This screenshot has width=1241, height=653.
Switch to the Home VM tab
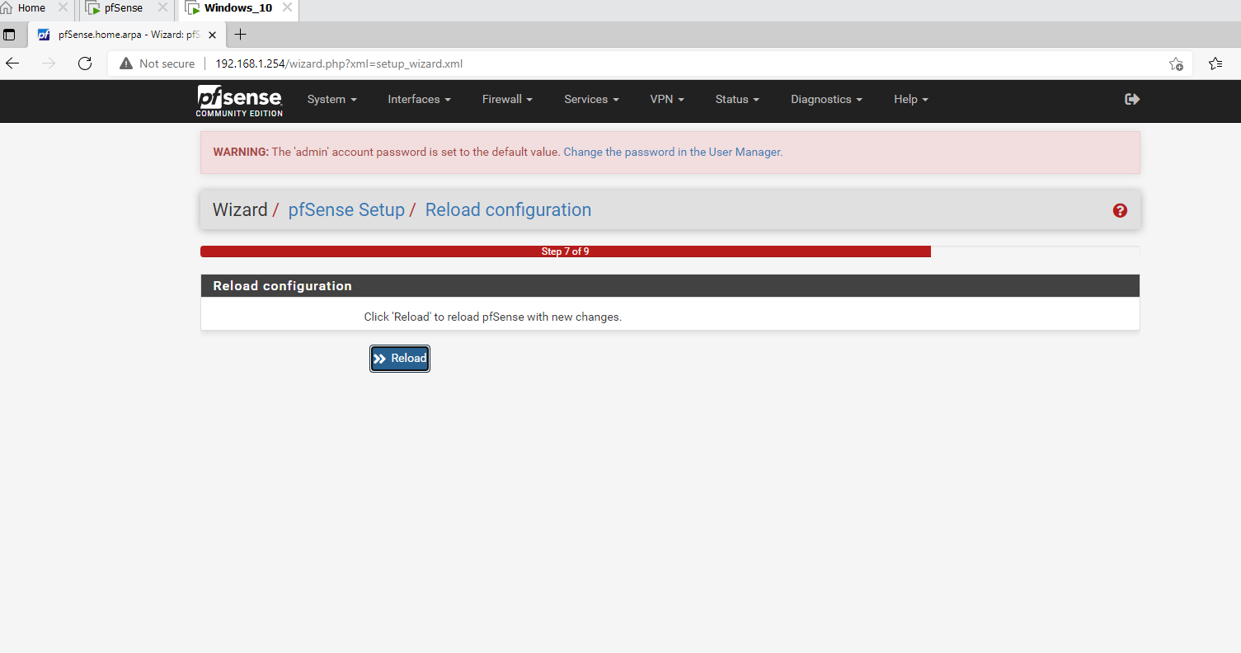(31, 8)
